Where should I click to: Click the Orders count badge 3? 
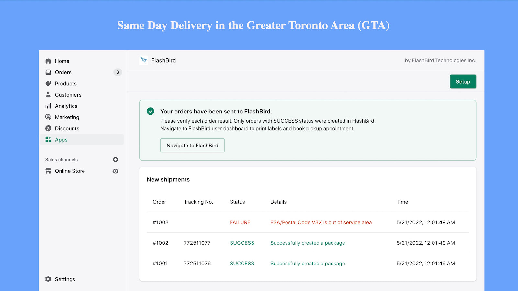coord(118,72)
